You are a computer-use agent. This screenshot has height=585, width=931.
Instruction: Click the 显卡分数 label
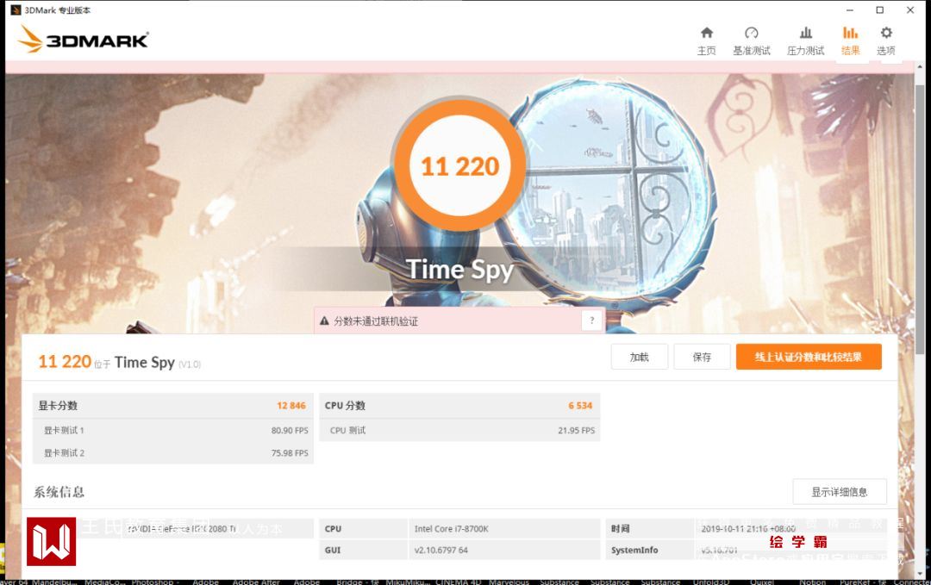pos(58,406)
